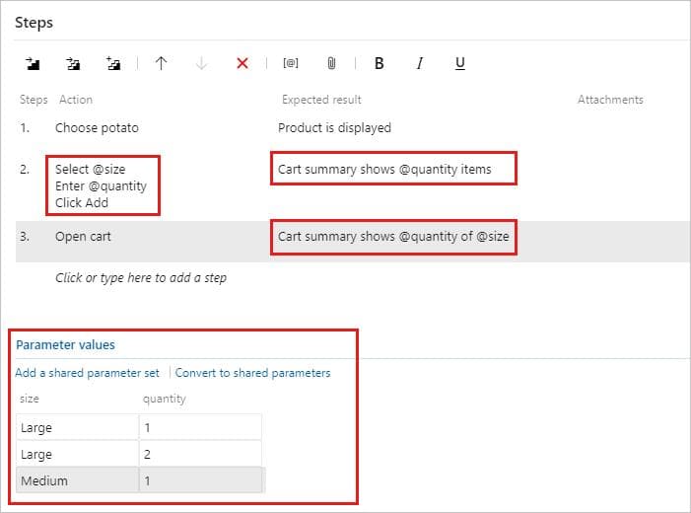The width and height of the screenshot is (691, 513).
Task: Click the 'Action' column header
Action: pos(76,100)
